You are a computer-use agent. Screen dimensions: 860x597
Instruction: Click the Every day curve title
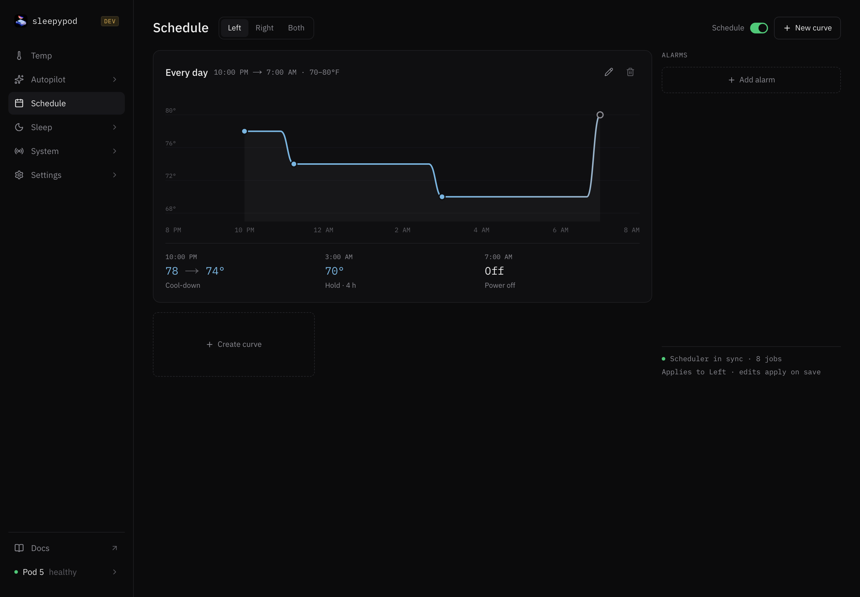click(x=186, y=73)
